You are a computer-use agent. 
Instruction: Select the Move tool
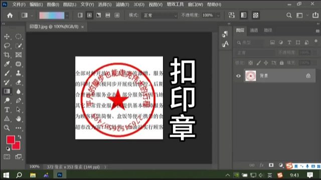[7, 36]
